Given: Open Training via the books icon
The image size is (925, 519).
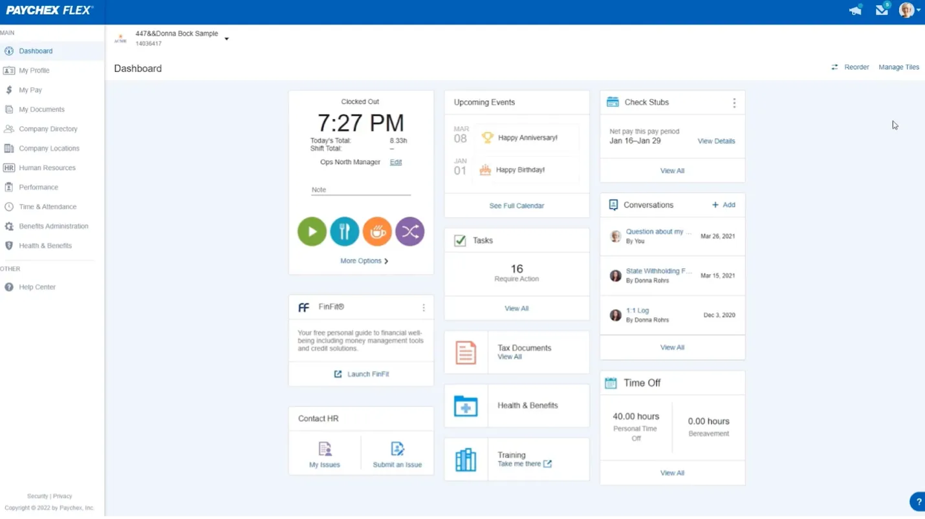Looking at the screenshot, I should click(x=466, y=459).
